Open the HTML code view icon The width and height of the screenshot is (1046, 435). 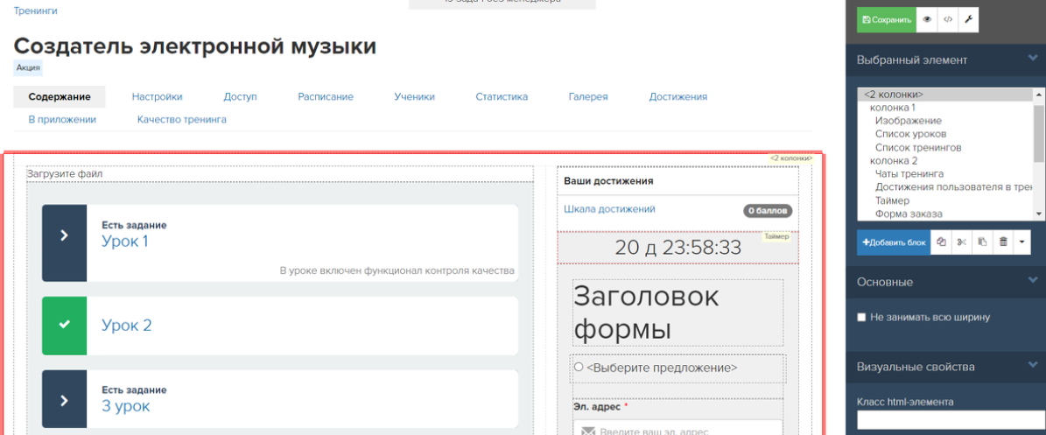(948, 20)
